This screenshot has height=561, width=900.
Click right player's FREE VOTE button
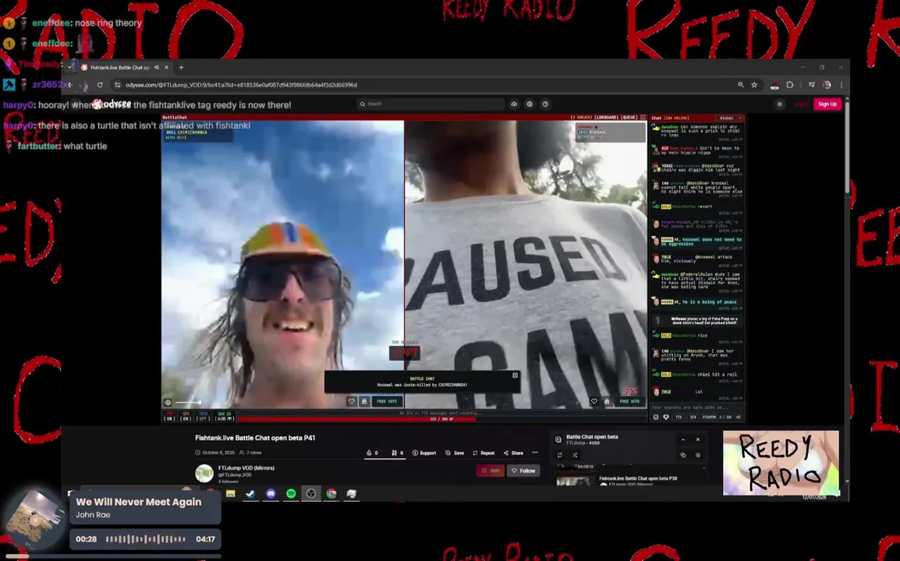tap(629, 401)
